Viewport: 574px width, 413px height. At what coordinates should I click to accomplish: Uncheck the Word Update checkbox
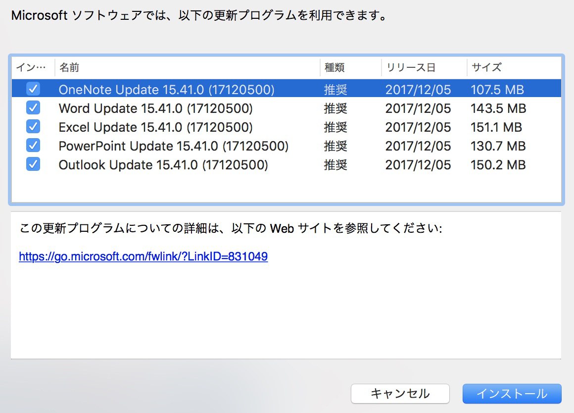33,108
